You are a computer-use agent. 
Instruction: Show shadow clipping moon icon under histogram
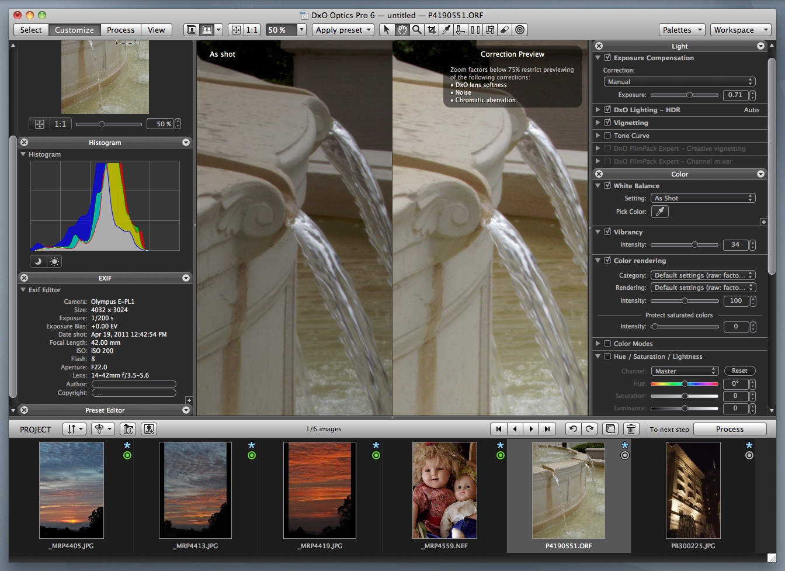pyautogui.click(x=38, y=261)
